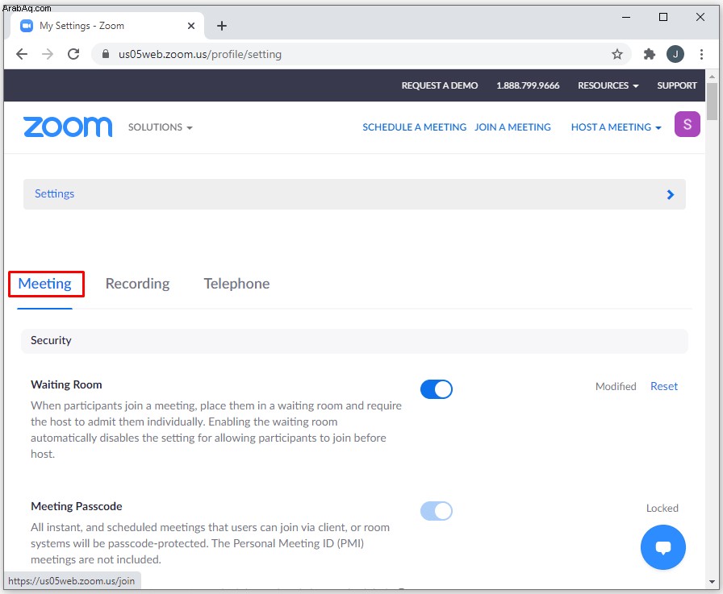Open a new browser tab
The width and height of the screenshot is (723, 594).
coord(222,26)
